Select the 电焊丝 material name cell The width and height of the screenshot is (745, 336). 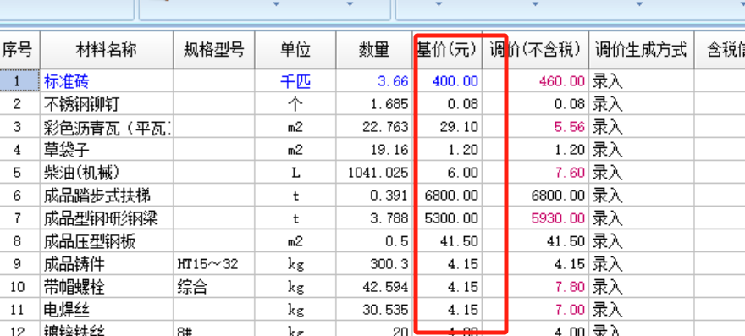click(107, 310)
